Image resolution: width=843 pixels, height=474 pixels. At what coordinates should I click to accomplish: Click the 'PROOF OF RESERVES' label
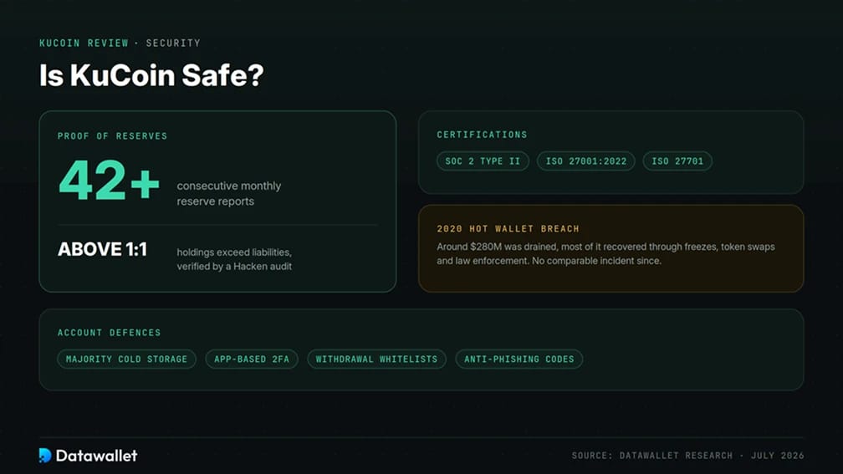(x=112, y=136)
